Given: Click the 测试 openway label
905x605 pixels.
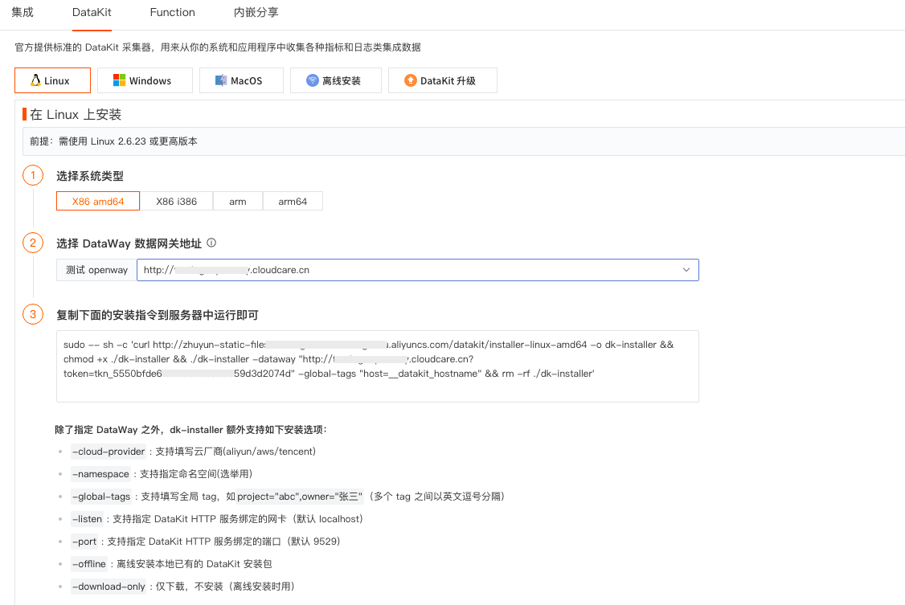Looking at the screenshot, I should pyautogui.click(x=96, y=270).
